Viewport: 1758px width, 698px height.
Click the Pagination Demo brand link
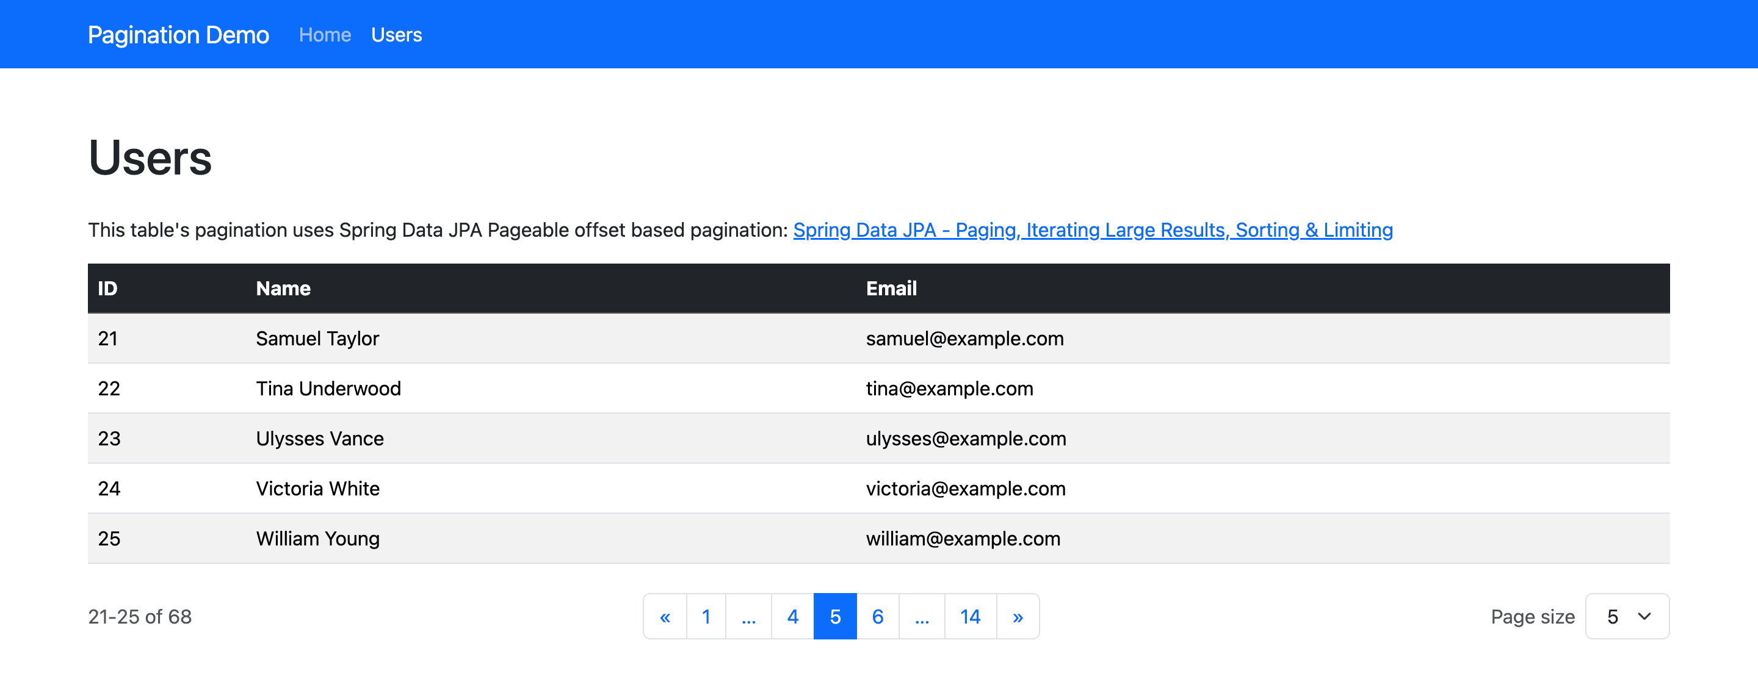point(178,34)
